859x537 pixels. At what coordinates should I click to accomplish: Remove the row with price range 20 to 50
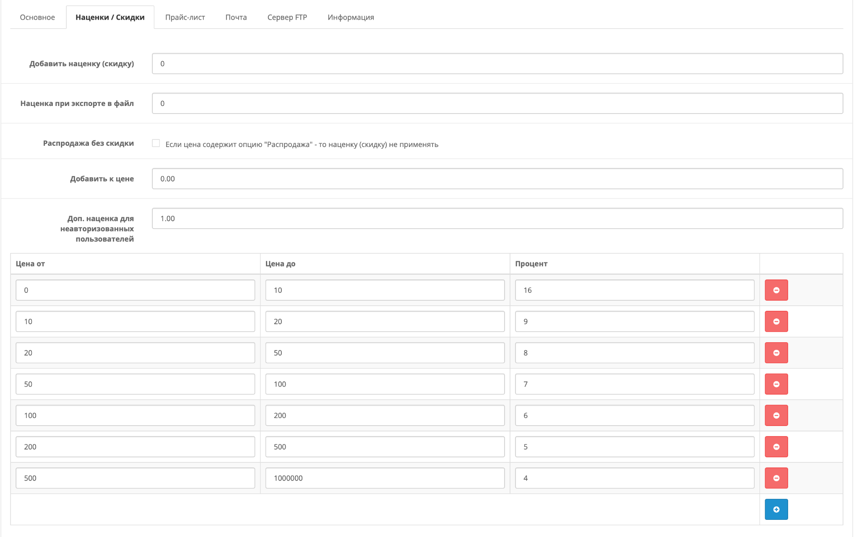[x=776, y=353]
